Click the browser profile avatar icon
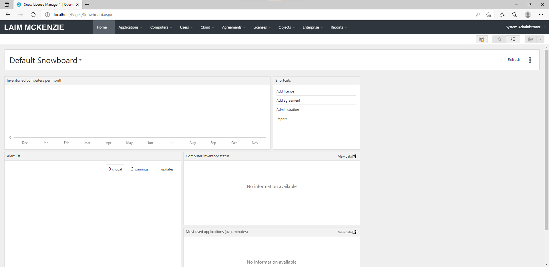Viewport: 549px width, 267px height. [x=528, y=15]
